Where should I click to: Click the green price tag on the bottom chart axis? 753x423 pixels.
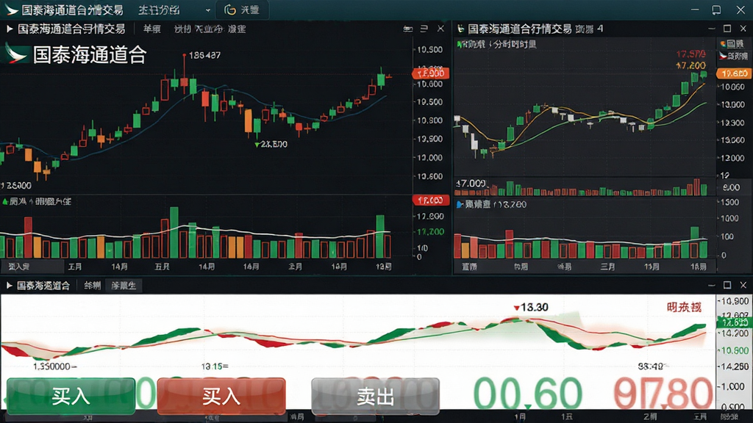pos(734,322)
